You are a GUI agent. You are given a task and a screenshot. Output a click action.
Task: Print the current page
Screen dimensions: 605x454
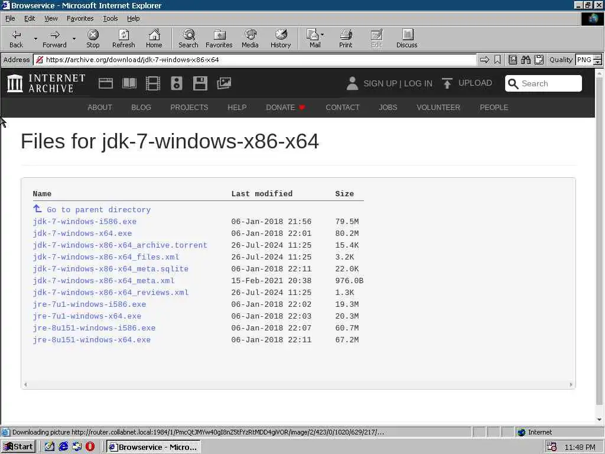click(x=346, y=38)
